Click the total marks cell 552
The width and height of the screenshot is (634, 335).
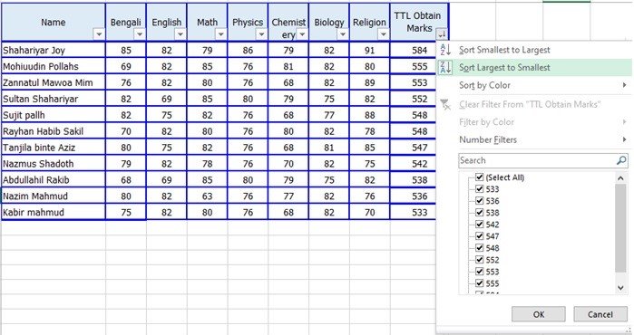tap(414, 99)
